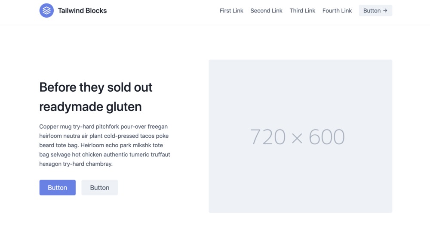Click the word "gluten" in the heading
Viewport: 430px width, 242px height.
pyautogui.click(x=124, y=107)
